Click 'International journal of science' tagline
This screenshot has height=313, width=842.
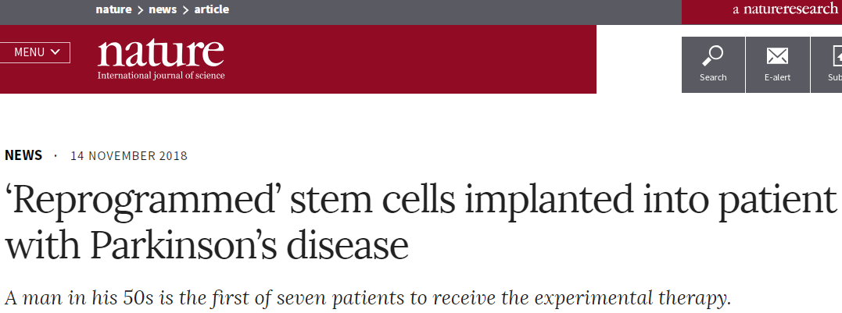(x=161, y=76)
